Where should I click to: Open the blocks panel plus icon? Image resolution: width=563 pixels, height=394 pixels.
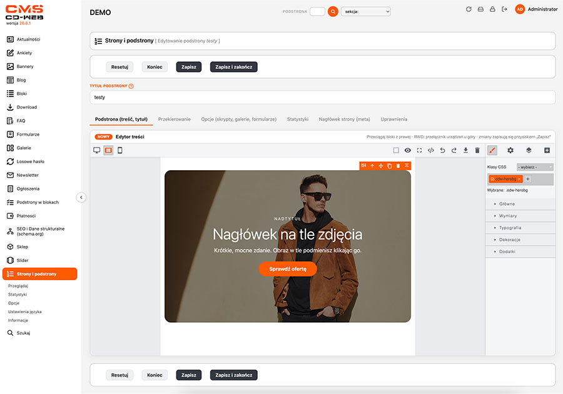[x=547, y=150]
